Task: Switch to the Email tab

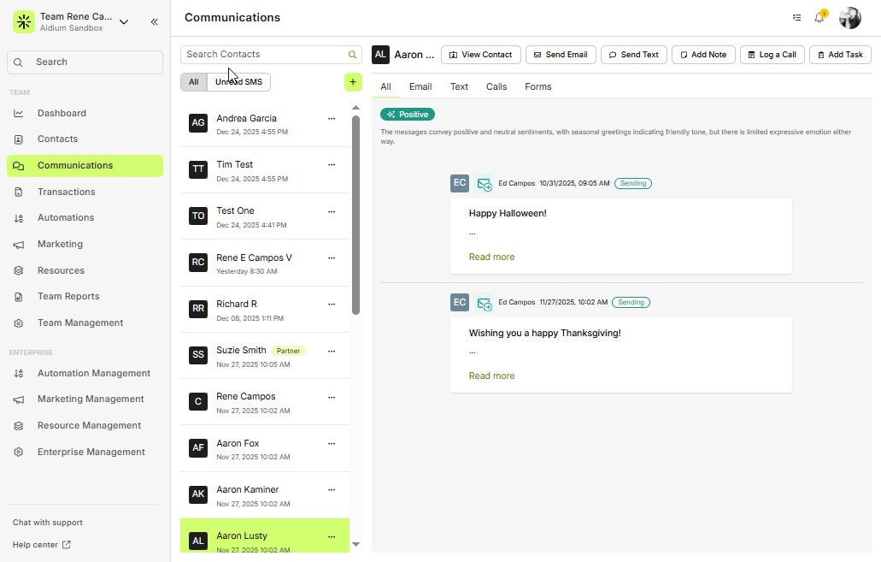Action: [x=420, y=86]
